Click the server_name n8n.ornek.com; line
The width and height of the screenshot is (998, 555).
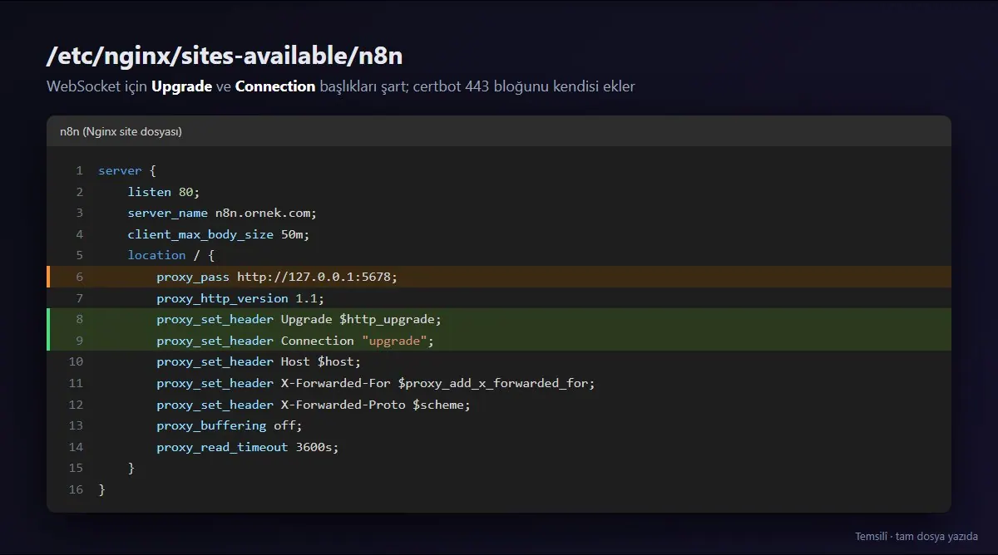(499, 213)
